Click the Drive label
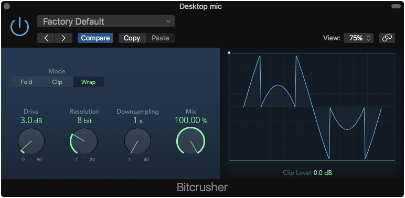Image resolution: width=405 pixels, height=198 pixels. 31,112
